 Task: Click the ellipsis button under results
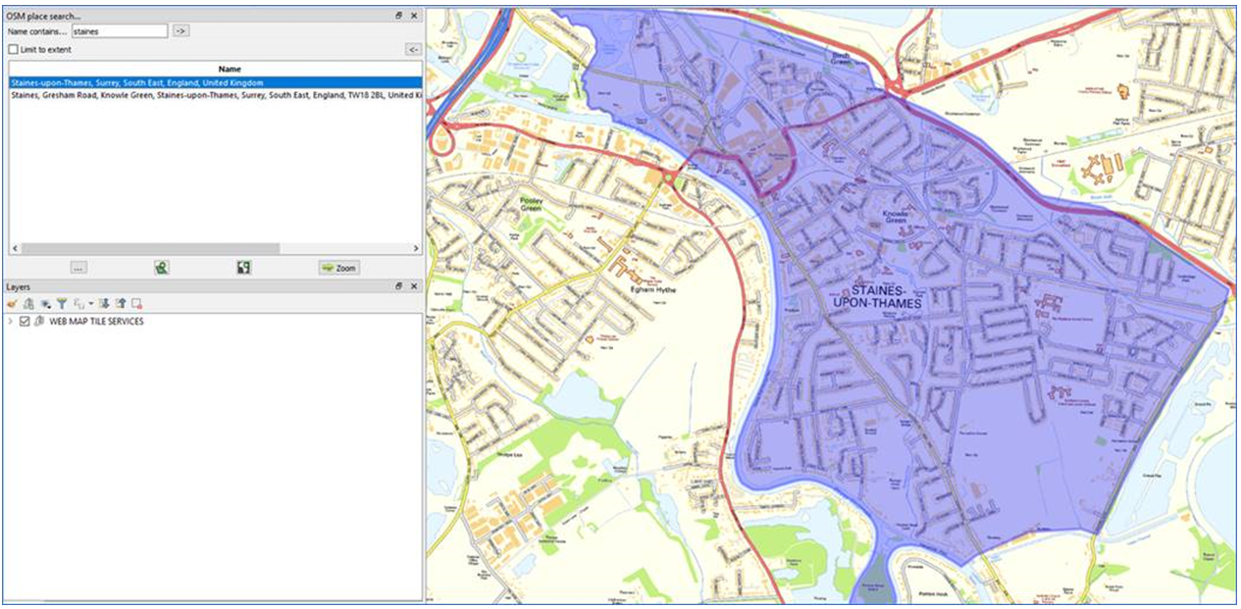coord(79,267)
